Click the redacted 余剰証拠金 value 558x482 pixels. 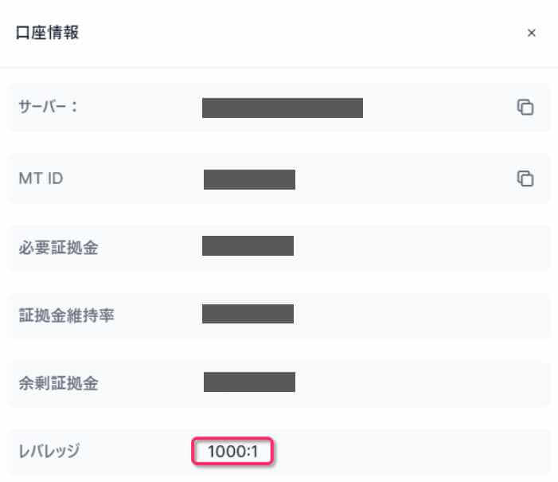[249, 382]
